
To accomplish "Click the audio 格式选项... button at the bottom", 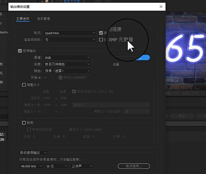I will coord(134,166).
